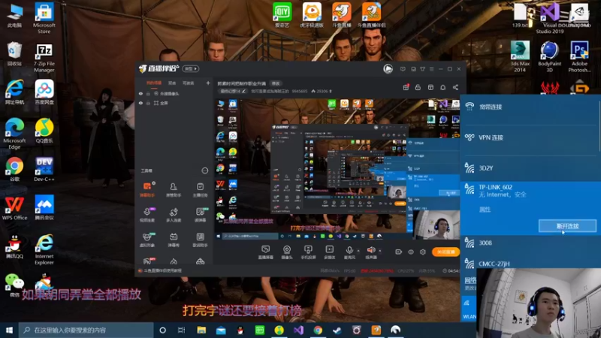The width and height of the screenshot is (601, 338).
Task: Click the 扬声器 speaker icon
Action: coord(370,250)
